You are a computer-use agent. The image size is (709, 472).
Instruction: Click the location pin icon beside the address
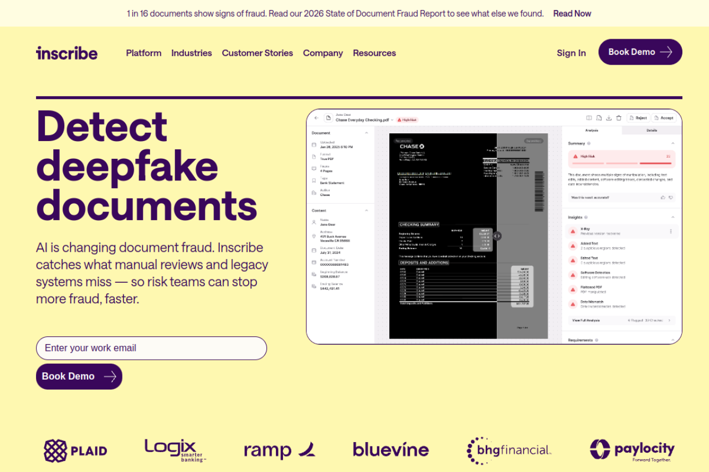point(314,236)
